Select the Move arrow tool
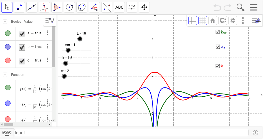Screen dimensions: 263x139 point(7,7)
